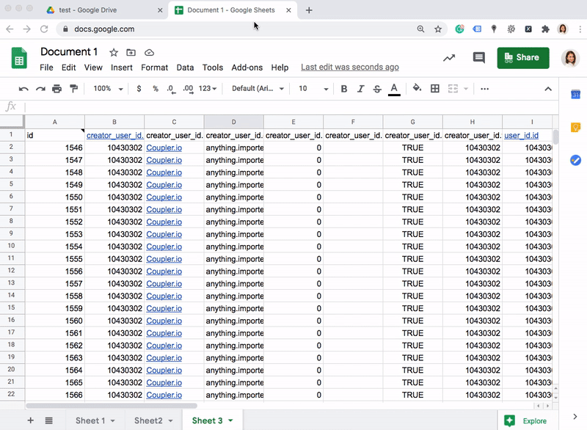Viewport: 587px width, 430px height.
Task: Open Google Keep in side panel
Action: click(575, 127)
